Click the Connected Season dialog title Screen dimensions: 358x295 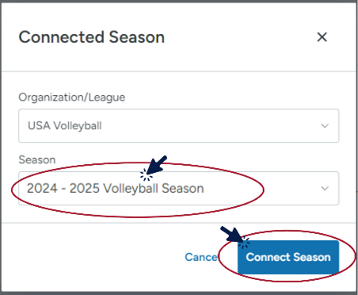click(x=92, y=37)
